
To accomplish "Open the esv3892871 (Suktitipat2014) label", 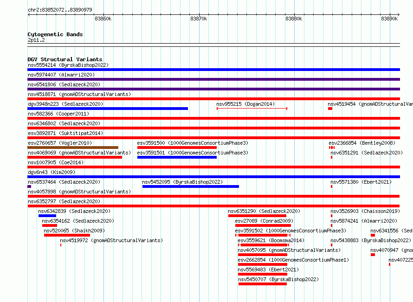I will pyautogui.click(x=65, y=133).
